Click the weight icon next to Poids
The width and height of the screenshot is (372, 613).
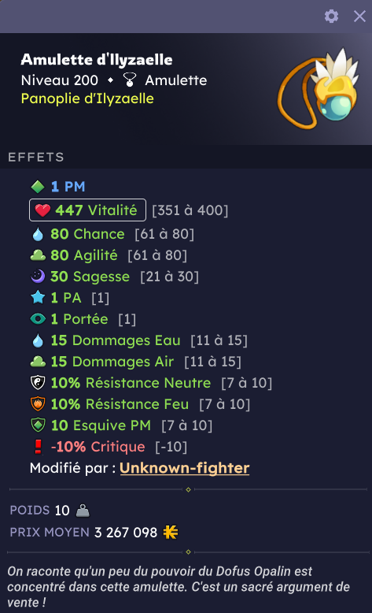pyautogui.click(x=83, y=511)
